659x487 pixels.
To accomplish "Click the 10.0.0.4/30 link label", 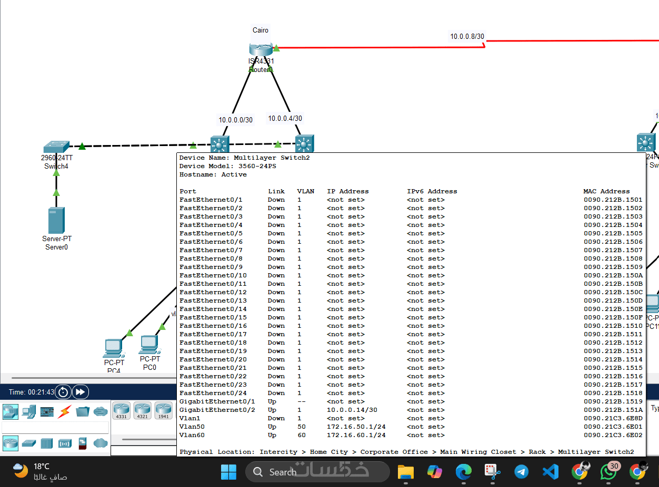I will click(x=285, y=118).
